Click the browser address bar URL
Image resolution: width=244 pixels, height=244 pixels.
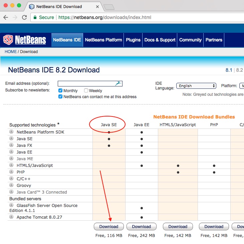105,17
